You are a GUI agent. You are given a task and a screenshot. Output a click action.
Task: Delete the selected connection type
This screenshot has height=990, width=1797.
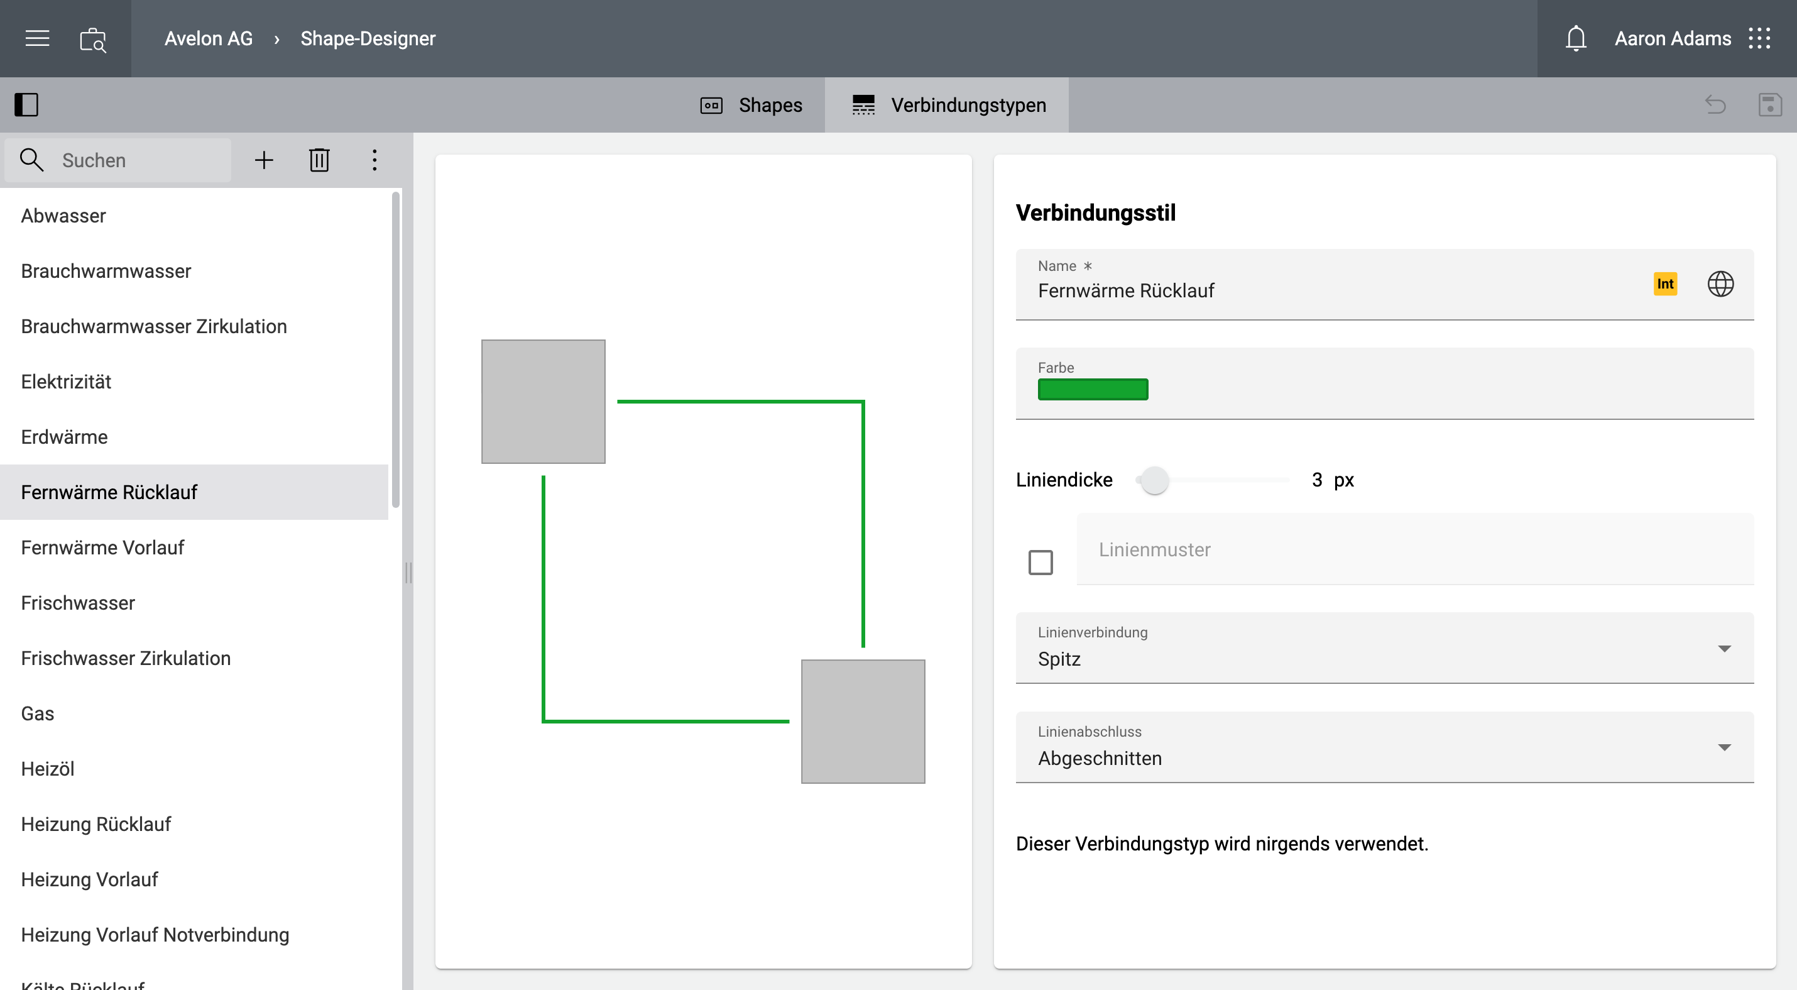coord(319,160)
